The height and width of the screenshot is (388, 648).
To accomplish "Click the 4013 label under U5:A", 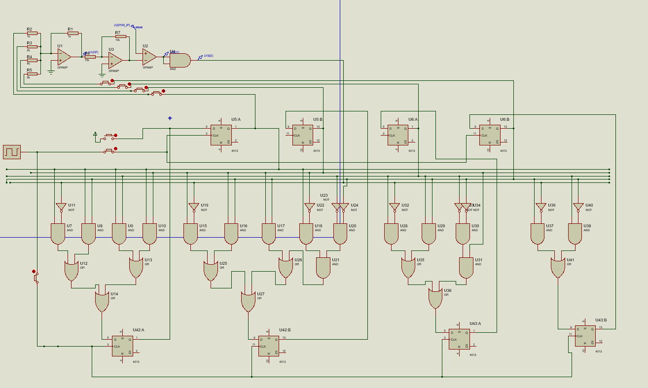I will click(234, 150).
